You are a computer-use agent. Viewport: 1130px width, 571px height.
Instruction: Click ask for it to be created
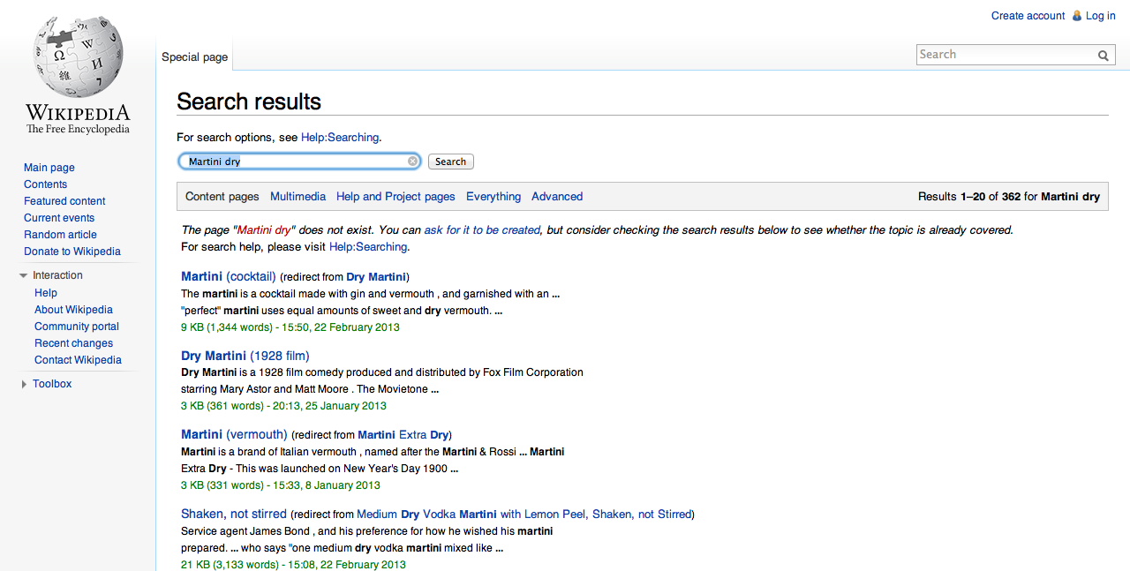point(482,229)
